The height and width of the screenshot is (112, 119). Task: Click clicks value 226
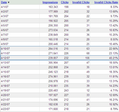[66, 53]
